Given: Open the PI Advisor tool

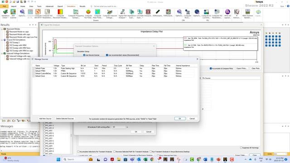Looking at the screenshot, I should (237, 14).
